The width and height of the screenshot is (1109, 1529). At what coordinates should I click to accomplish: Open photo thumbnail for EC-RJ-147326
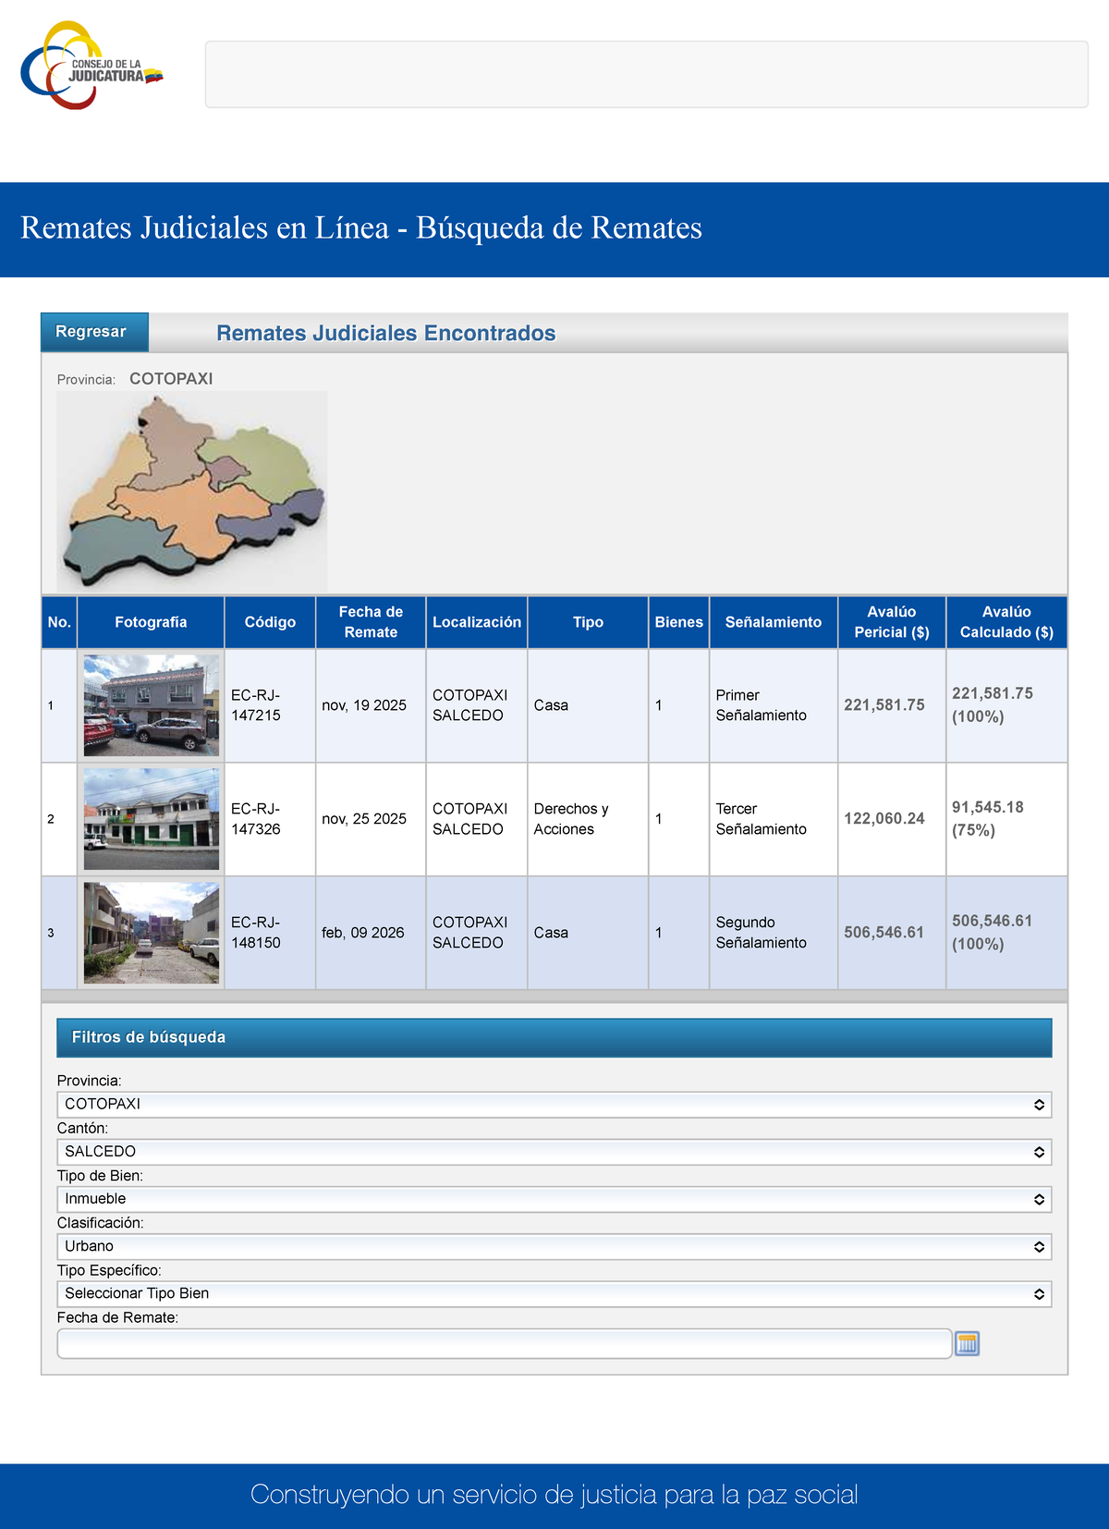coord(152,819)
